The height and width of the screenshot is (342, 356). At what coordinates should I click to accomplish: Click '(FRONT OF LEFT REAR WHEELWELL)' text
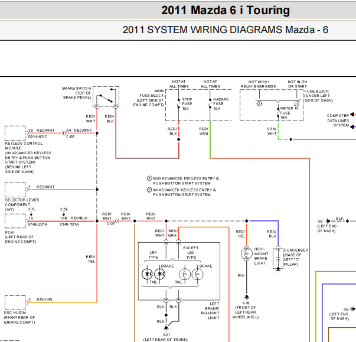(246, 312)
